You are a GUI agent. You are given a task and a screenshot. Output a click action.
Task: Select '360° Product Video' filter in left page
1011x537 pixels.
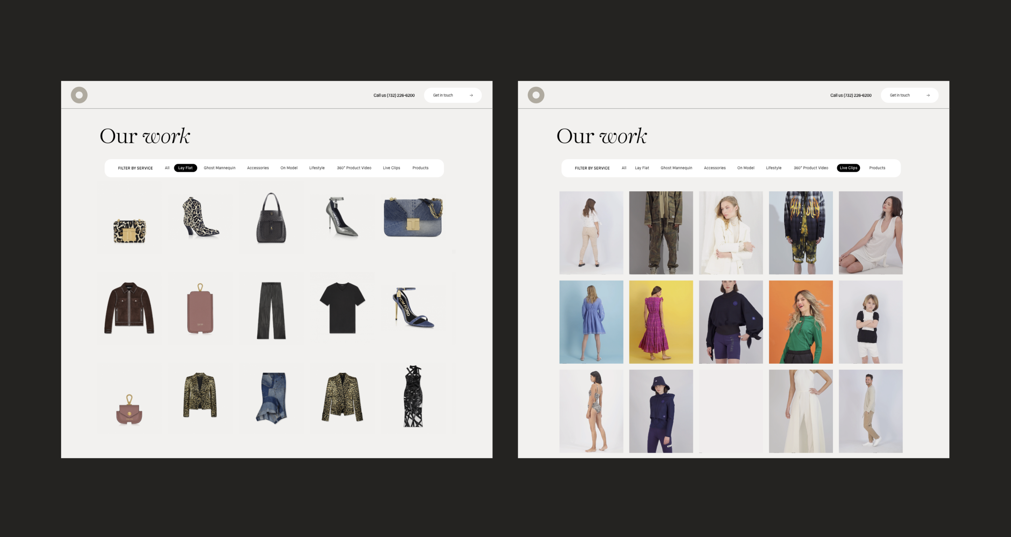click(353, 168)
